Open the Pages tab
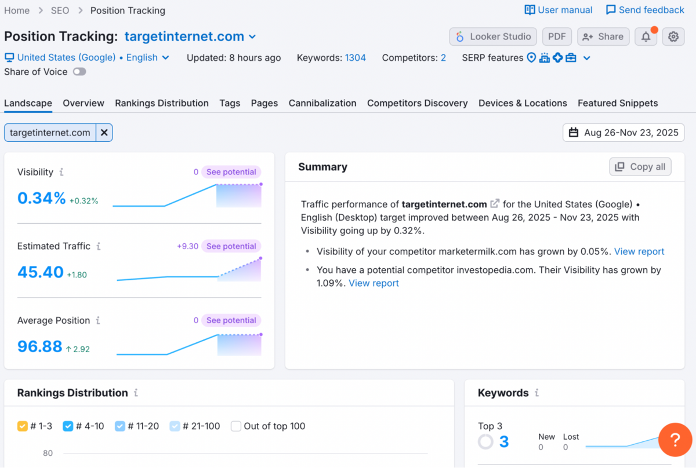The height and width of the screenshot is (468, 696). [x=264, y=103]
